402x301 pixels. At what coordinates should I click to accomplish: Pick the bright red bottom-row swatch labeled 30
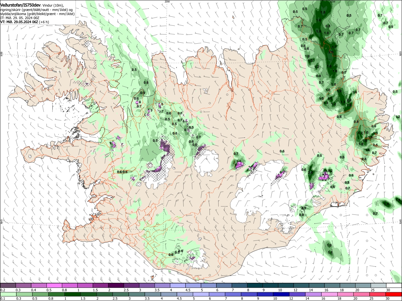click(393, 294)
